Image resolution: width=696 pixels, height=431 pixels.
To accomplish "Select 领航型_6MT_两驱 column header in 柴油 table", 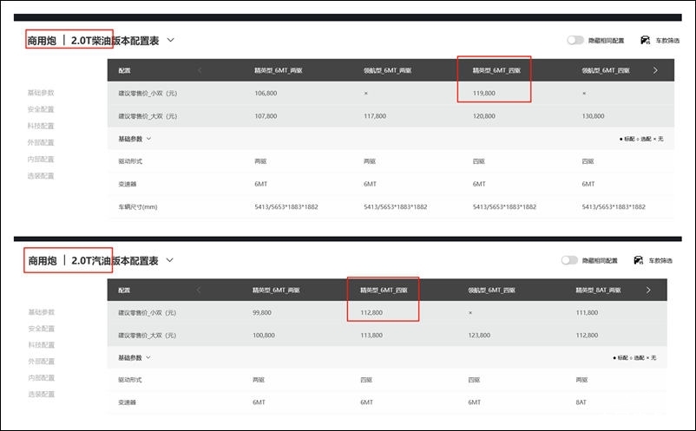I will 388,70.
